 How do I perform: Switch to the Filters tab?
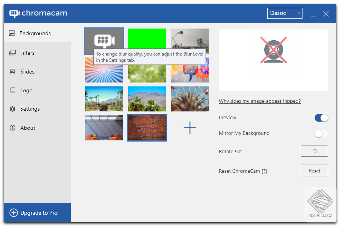point(37,53)
